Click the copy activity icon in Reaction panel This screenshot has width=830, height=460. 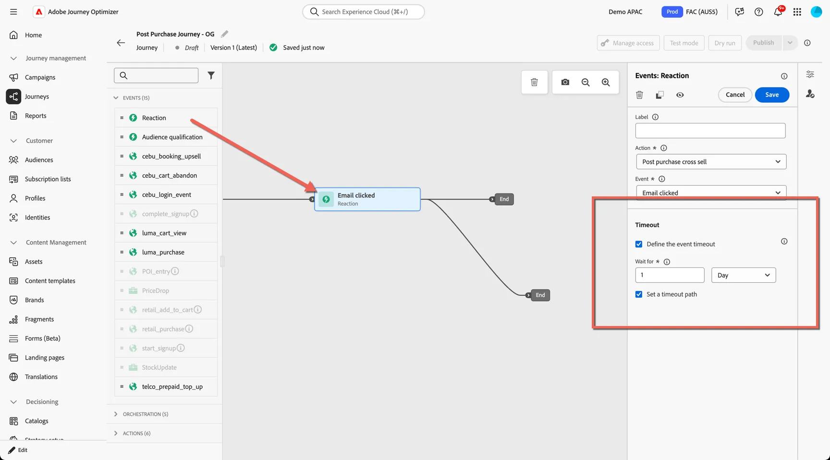659,95
